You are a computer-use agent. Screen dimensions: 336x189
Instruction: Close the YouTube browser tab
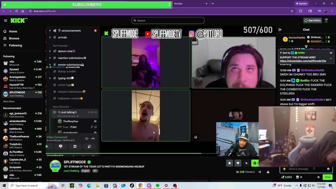click(206, 4)
